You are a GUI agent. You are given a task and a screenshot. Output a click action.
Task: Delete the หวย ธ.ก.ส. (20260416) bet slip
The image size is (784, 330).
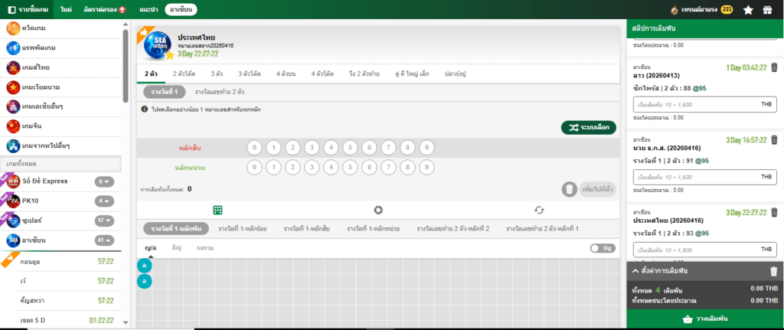tap(774, 140)
